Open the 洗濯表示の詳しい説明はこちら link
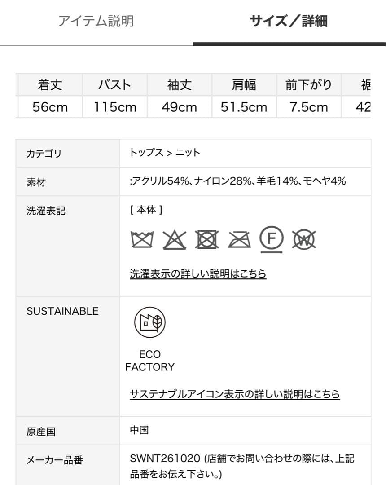 (197, 273)
